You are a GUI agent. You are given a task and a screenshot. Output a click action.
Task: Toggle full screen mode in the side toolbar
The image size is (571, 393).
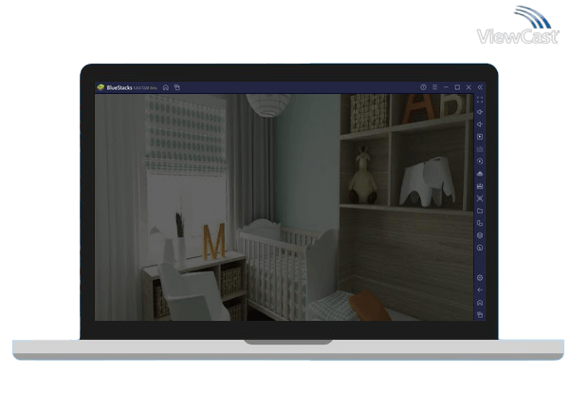click(480, 100)
